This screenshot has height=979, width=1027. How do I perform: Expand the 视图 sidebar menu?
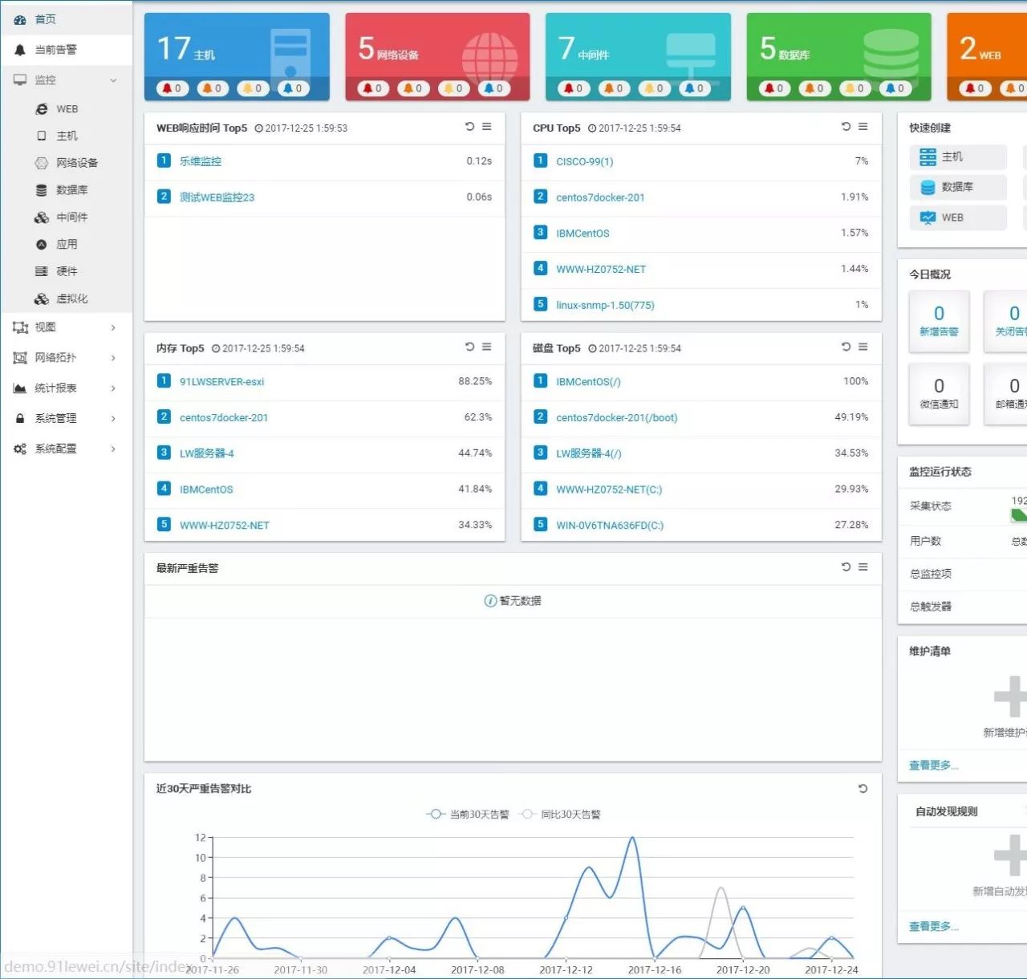click(x=66, y=327)
